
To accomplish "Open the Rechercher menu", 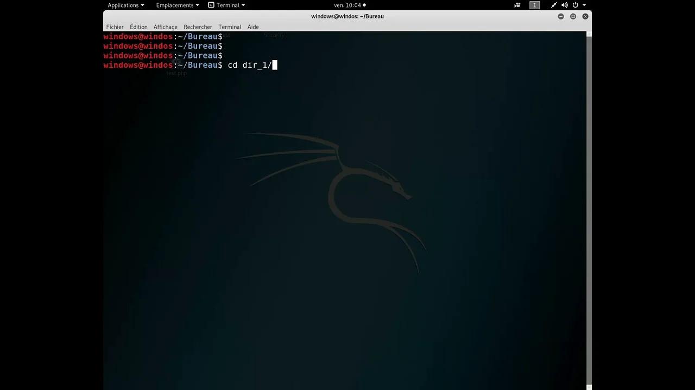I will click(x=198, y=27).
